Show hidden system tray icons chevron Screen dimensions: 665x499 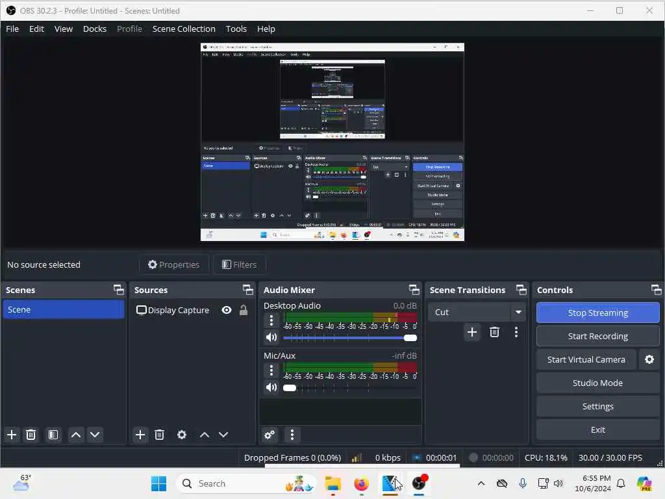click(x=481, y=483)
